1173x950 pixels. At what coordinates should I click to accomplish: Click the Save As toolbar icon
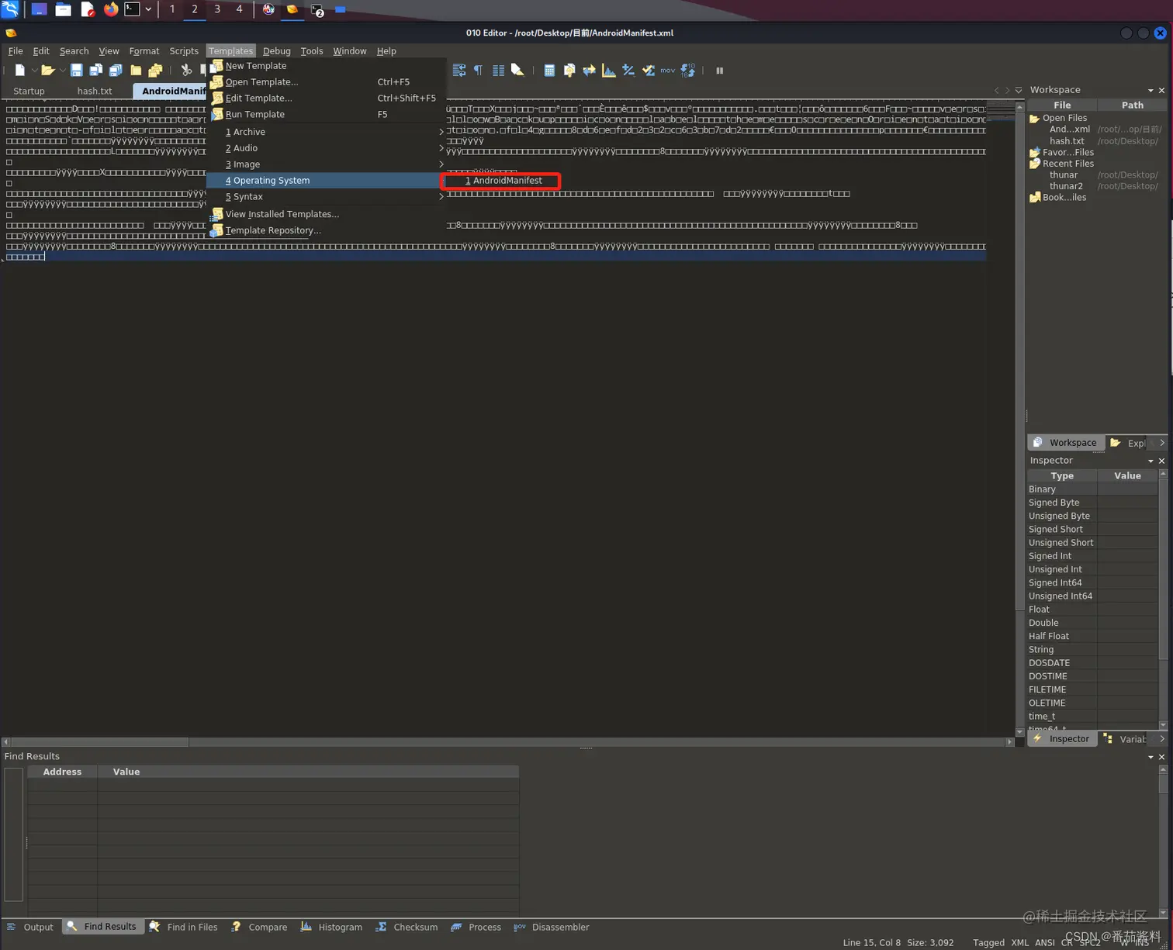coord(95,70)
